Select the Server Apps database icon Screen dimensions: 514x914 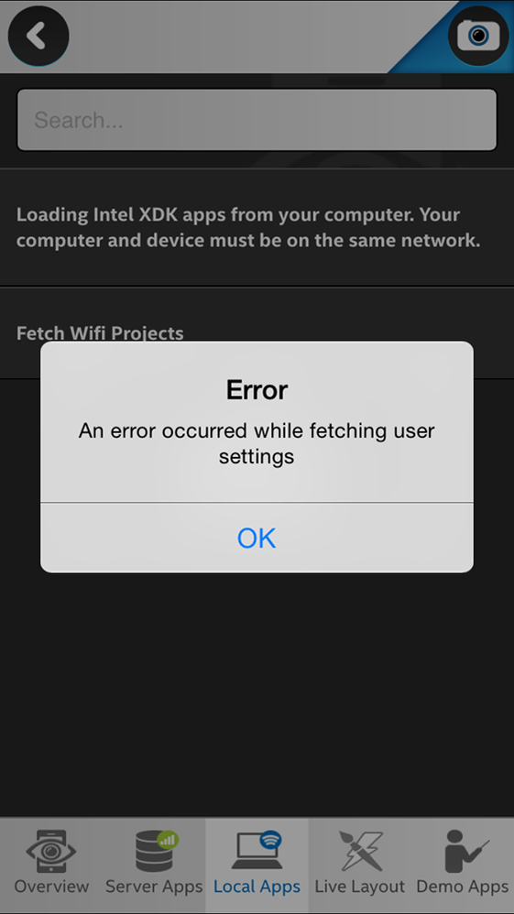pos(154,851)
